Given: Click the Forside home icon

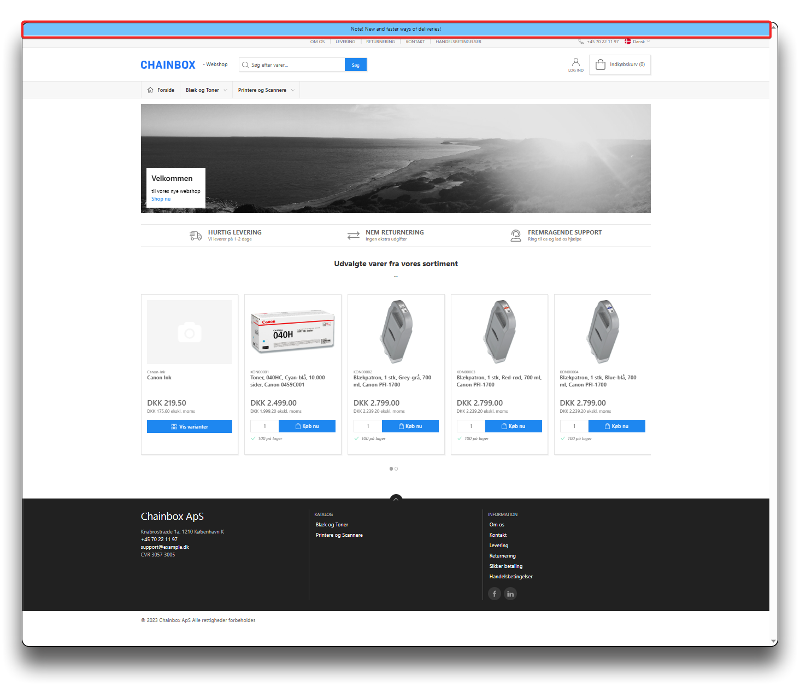Looking at the screenshot, I should (150, 90).
